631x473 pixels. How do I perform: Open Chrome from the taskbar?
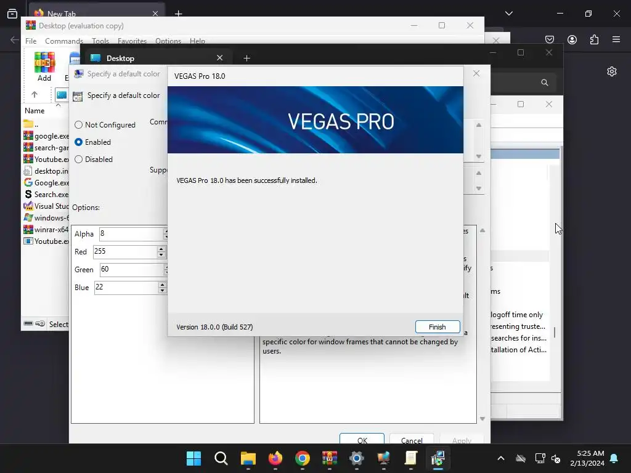click(x=302, y=458)
